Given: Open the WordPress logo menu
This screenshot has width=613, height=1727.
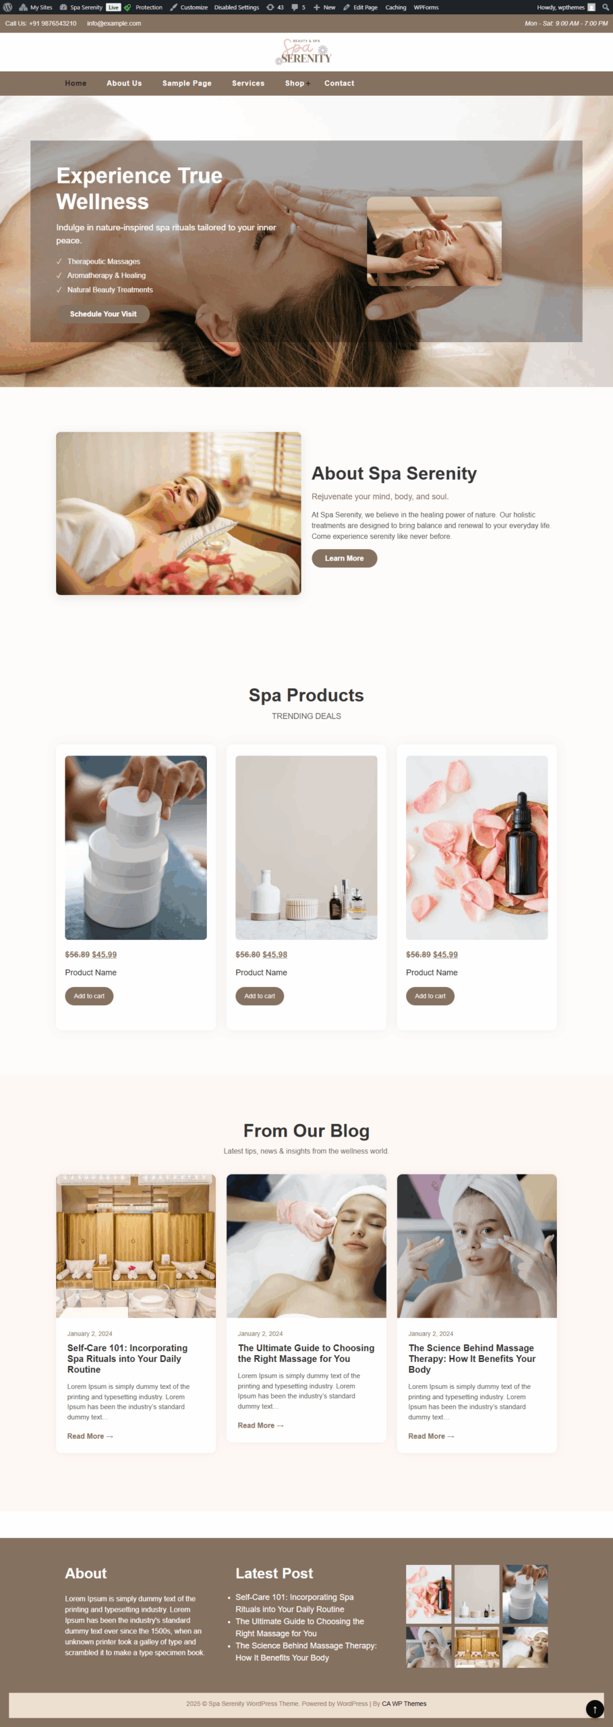Looking at the screenshot, I should 7,7.
